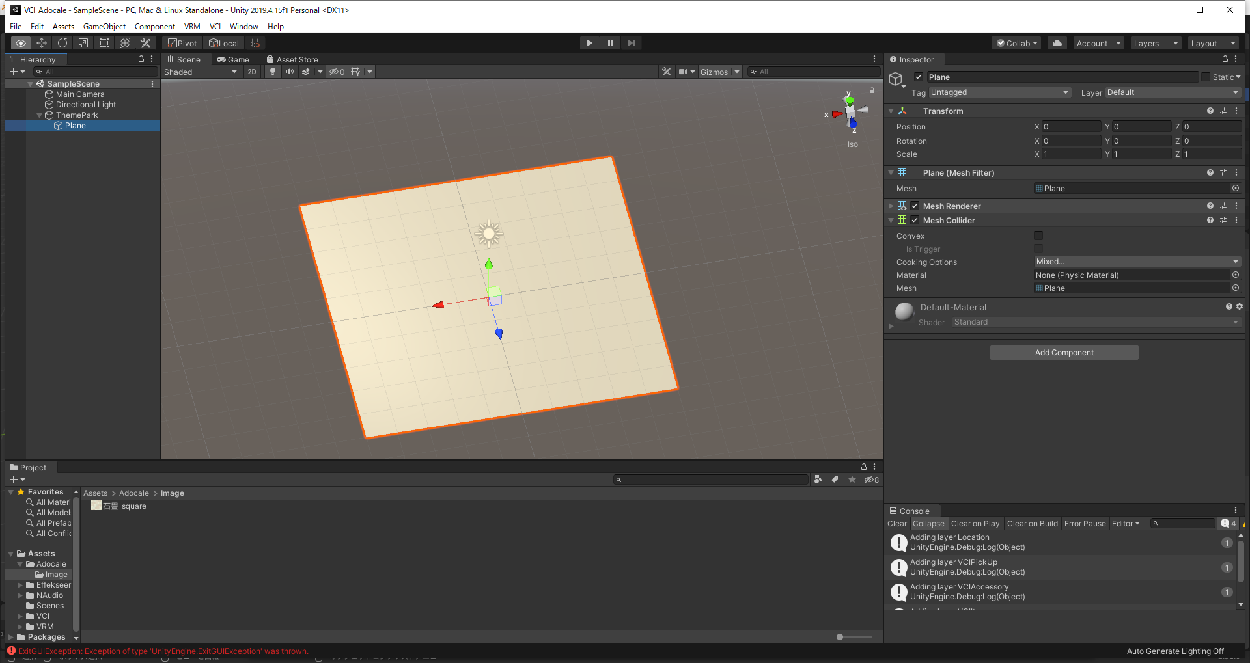Toggle scene effects icon

[x=306, y=72]
